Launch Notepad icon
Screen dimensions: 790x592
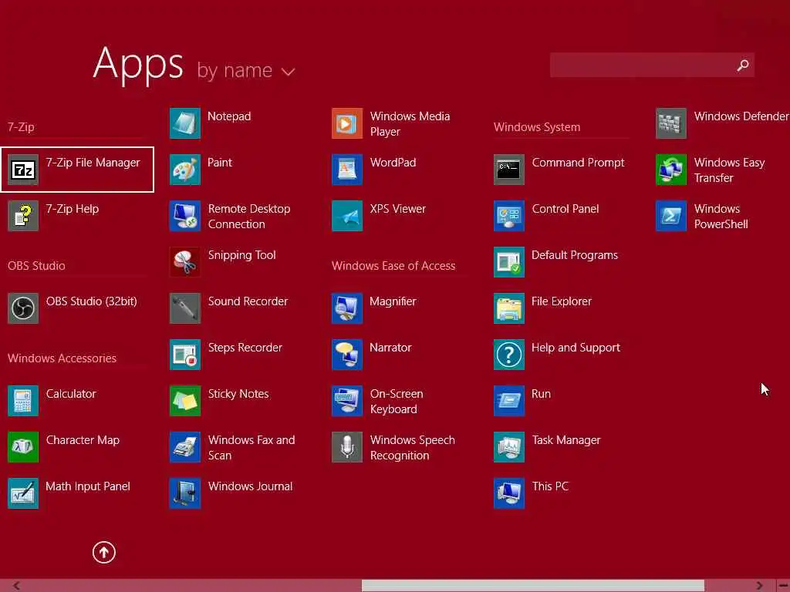(x=185, y=123)
